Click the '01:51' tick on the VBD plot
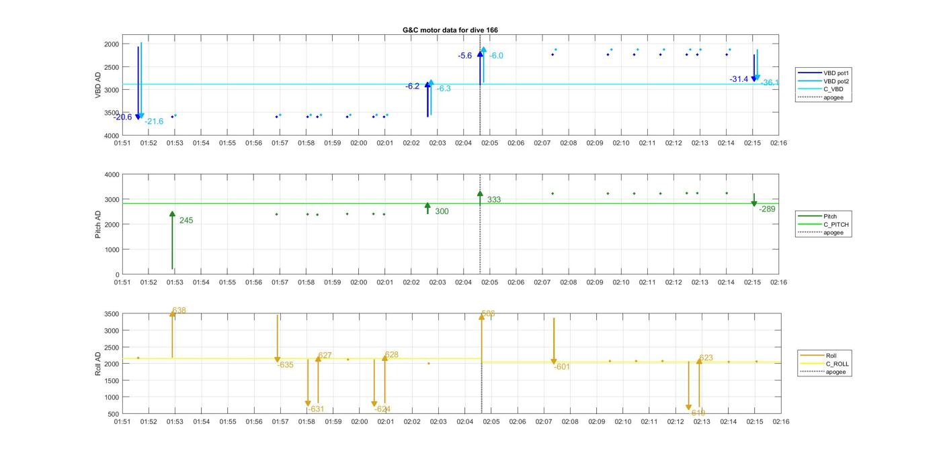Image resolution: width=941 pixels, height=465 pixels. pyautogui.click(x=122, y=143)
